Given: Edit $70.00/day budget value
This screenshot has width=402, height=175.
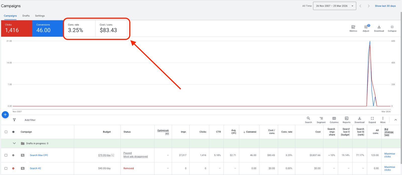Looking at the screenshot, I should [x=104, y=155].
